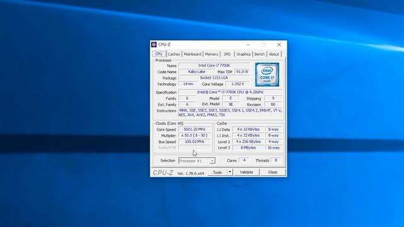Screen dimensions: 404x227
Task: Minimize the CPU-Z window
Action: (248, 45)
